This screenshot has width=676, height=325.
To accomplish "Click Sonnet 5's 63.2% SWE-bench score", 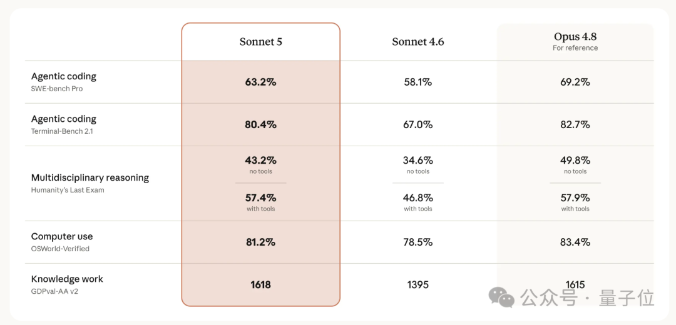I will (261, 82).
